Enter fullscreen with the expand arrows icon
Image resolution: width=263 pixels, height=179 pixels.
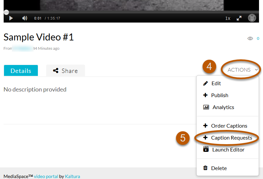pos(239,18)
